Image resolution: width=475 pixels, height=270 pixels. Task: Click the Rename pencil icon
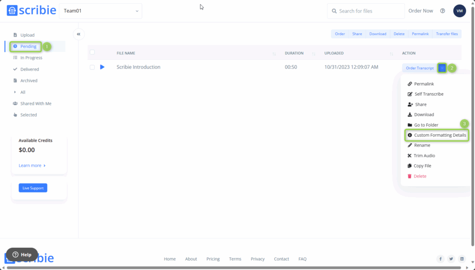(x=410, y=145)
